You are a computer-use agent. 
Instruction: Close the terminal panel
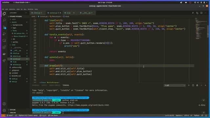pos(205,85)
